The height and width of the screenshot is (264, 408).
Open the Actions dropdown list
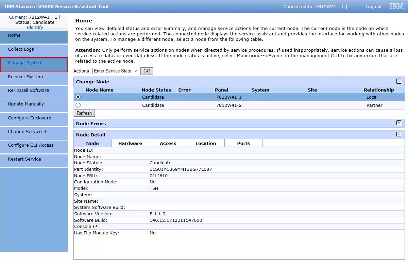click(x=116, y=71)
